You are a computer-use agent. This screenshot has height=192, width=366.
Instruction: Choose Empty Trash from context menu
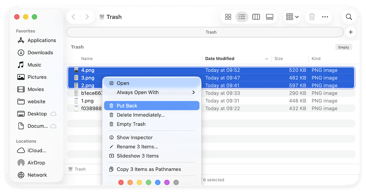click(x=152, y=124)
